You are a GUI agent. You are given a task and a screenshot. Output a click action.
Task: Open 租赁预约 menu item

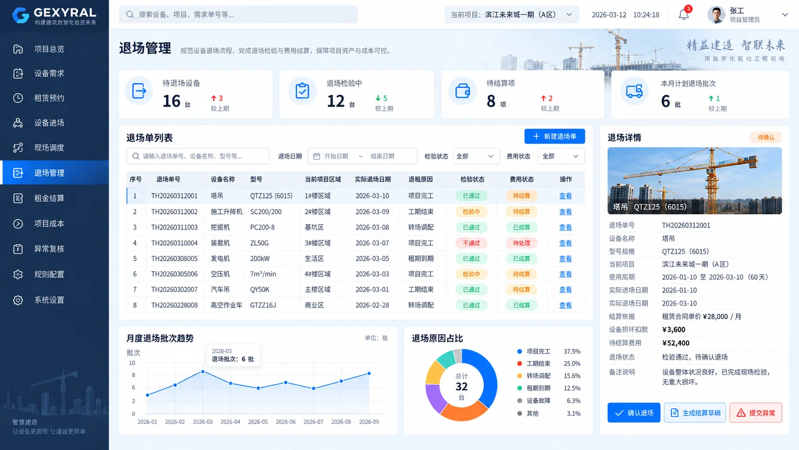coord(55,98)
